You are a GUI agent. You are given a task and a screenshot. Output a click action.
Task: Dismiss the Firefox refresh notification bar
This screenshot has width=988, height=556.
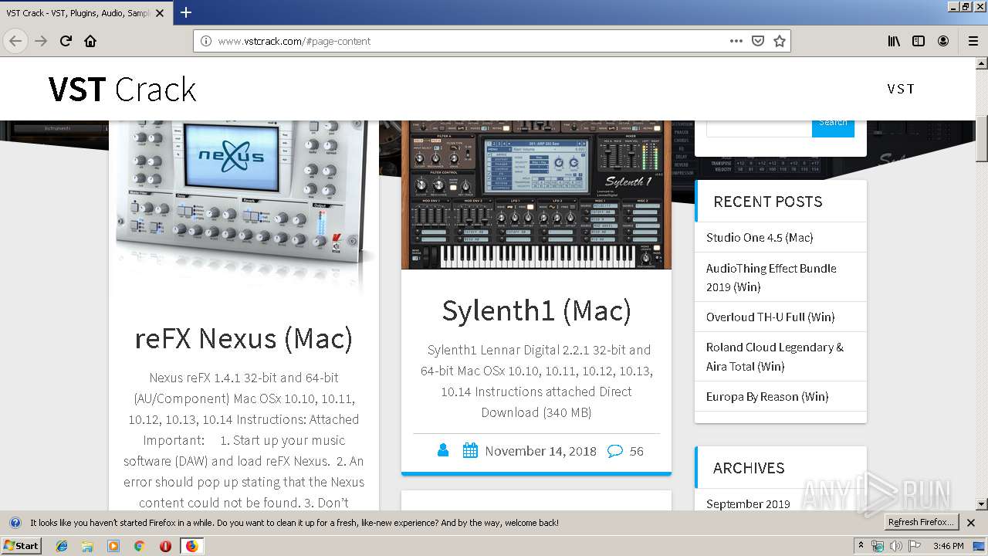tap(971, 523)
